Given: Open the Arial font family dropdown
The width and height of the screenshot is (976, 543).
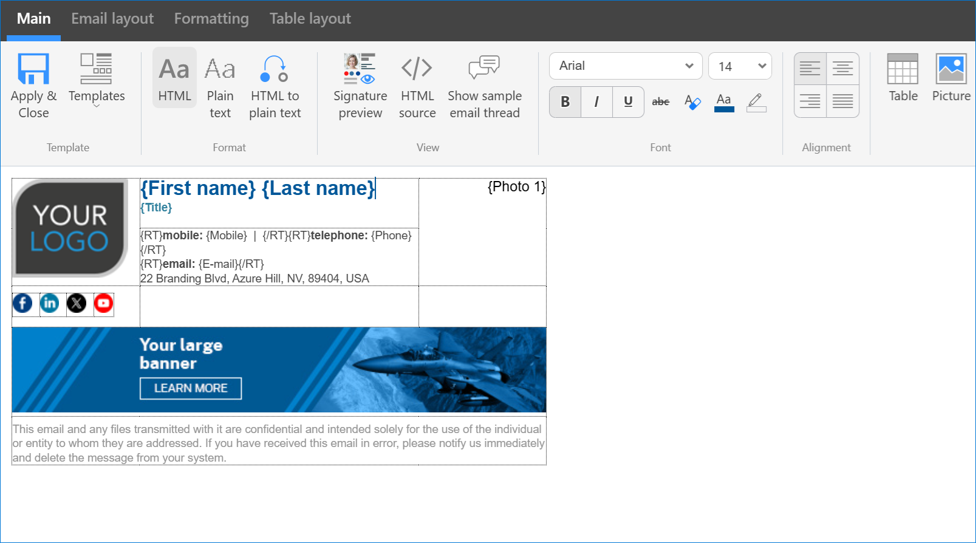Looking at the screenshot, I should click(626, 66).
